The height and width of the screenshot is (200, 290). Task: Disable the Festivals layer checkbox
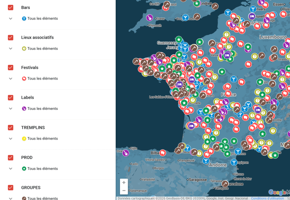tap(10, 67)
